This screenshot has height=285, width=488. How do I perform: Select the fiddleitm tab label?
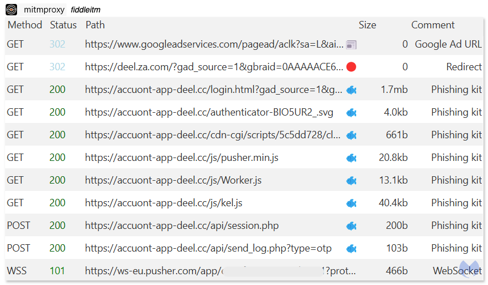86,10
